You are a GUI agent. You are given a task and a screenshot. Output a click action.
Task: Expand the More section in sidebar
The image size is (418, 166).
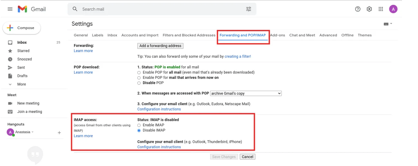pyautogui.click(x=21, y=84)
